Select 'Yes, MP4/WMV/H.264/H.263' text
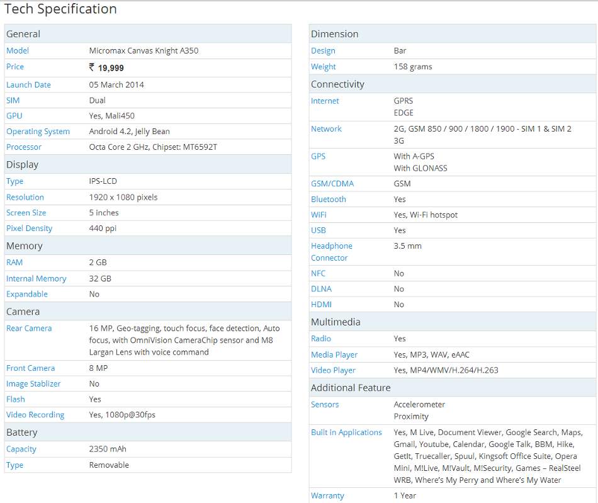The height and width of the screenshot is (503, 598). coord(446,370)
